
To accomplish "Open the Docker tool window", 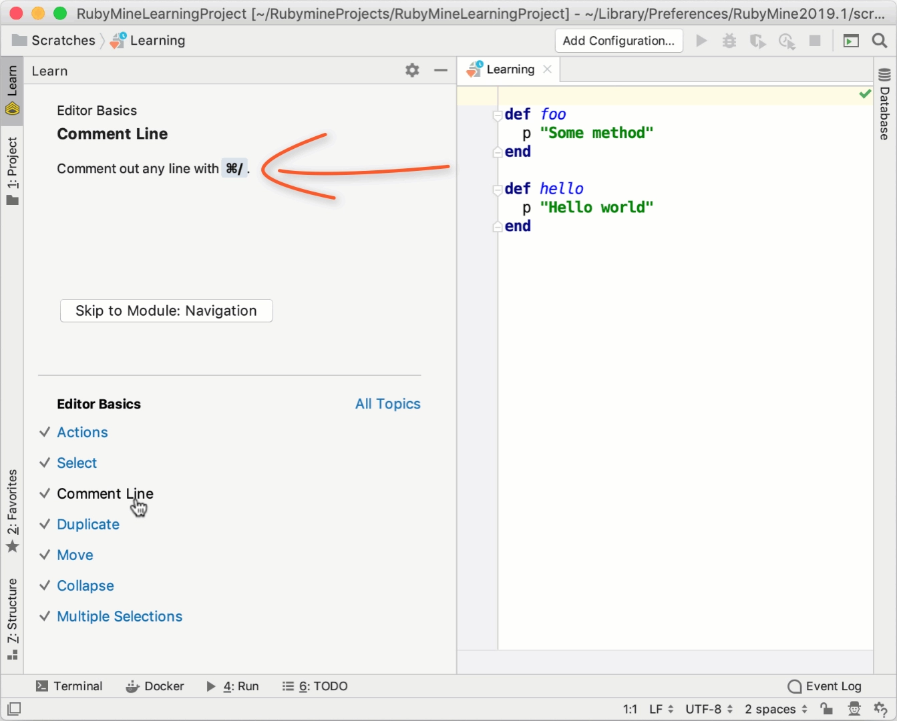I will pos(154,686).
